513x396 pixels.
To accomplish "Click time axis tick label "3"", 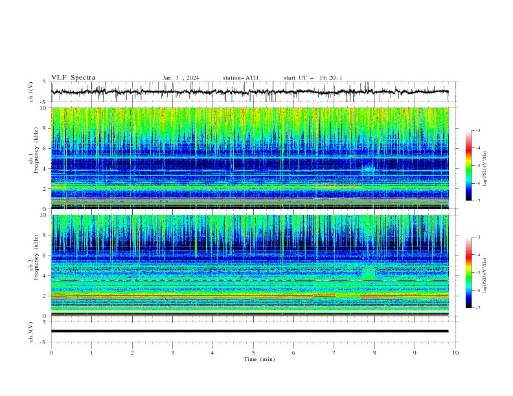I will coord(172,353).
